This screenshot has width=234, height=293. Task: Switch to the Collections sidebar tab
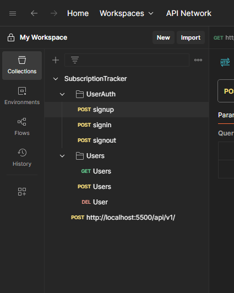point(22,66)
